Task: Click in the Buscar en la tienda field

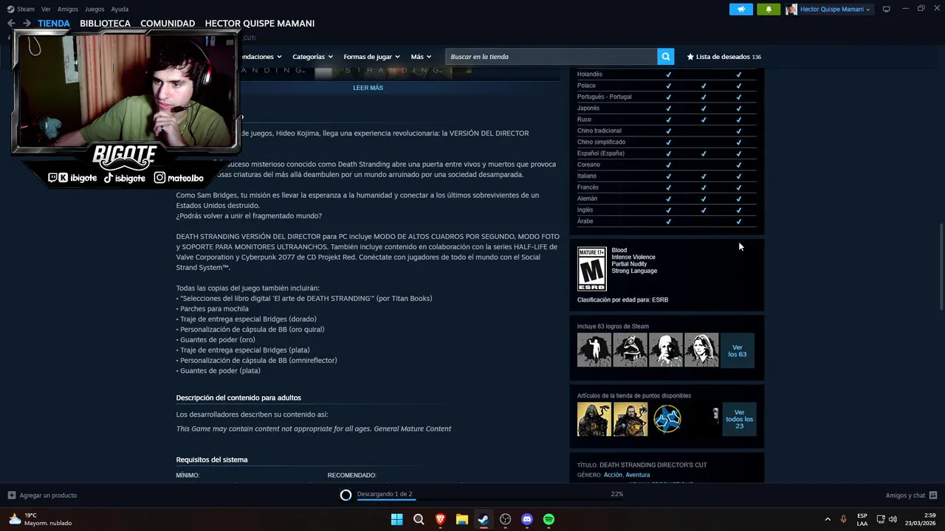Action: click(x=551, y=57)
